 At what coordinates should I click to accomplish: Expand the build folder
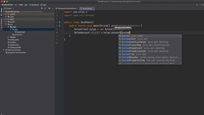coord(6,19)
